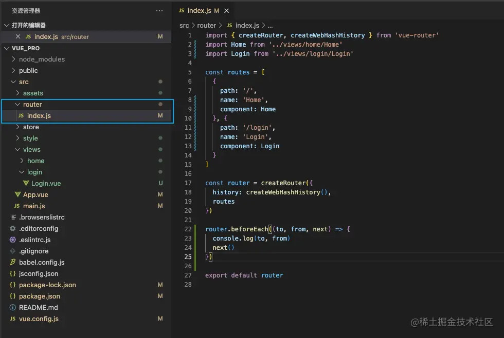This screenshot has height=338, width=504.
Task: Click the Vue icon of App.vue
Action: click(18, 194)
